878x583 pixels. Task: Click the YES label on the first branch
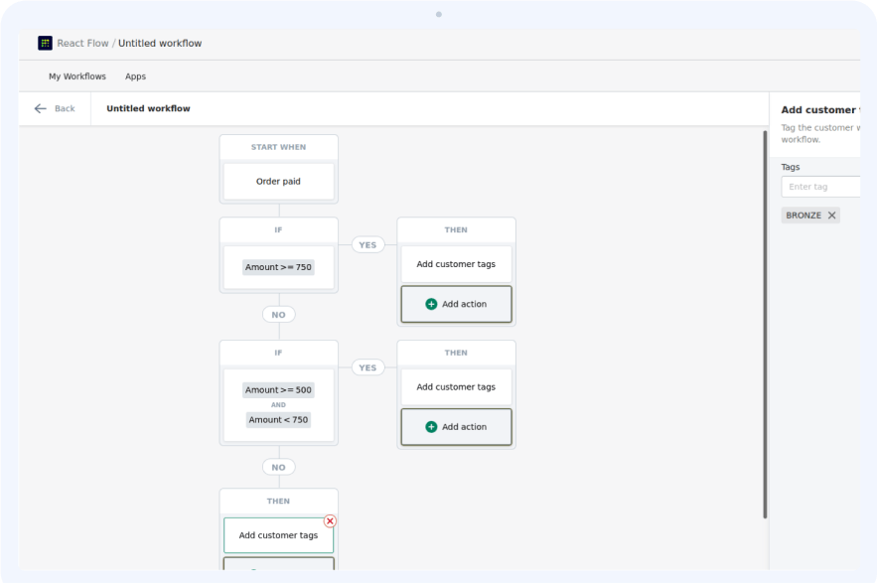[367, 244]
